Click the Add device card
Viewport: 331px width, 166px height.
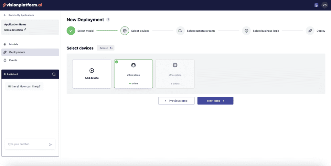point(91,74)
